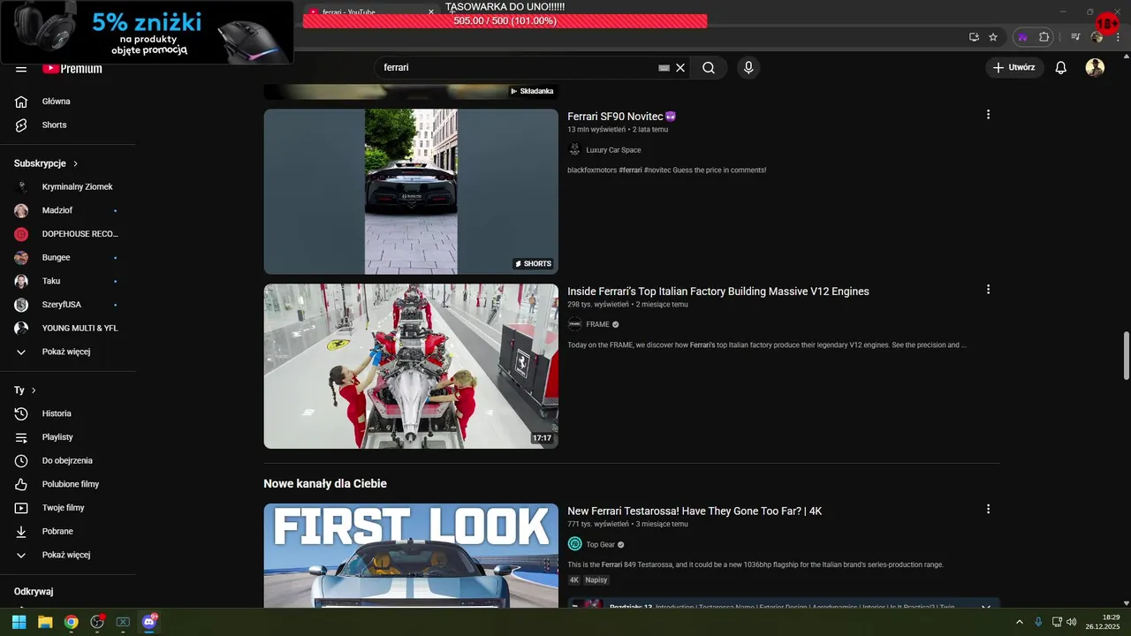Image resolution: width=1131 pixels, height=636 pixels.
Task: Open options menu for Ferrari SF90 Novitec
Action: point(988,115)
